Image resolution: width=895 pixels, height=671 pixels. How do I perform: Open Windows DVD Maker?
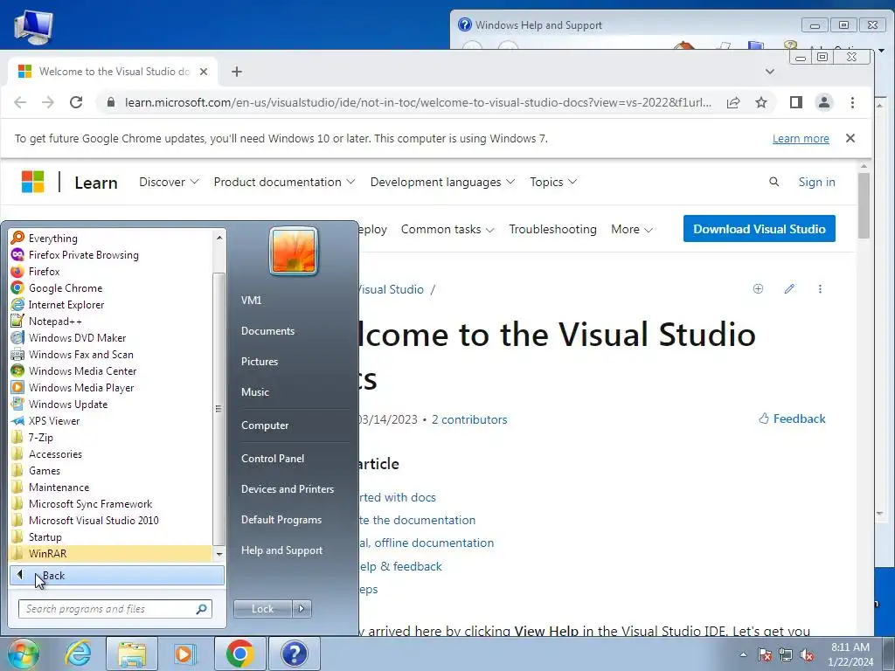[x=111, y=337]
